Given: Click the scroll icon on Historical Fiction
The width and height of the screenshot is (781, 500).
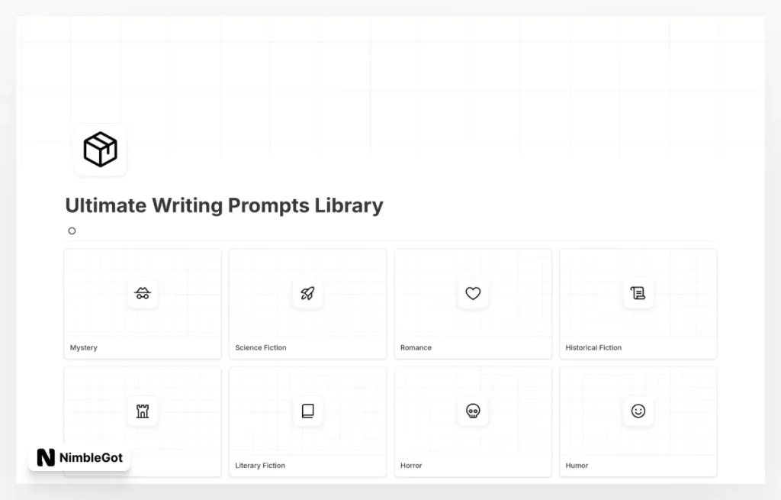Looking at the screenshot, I should coord(638,293).
